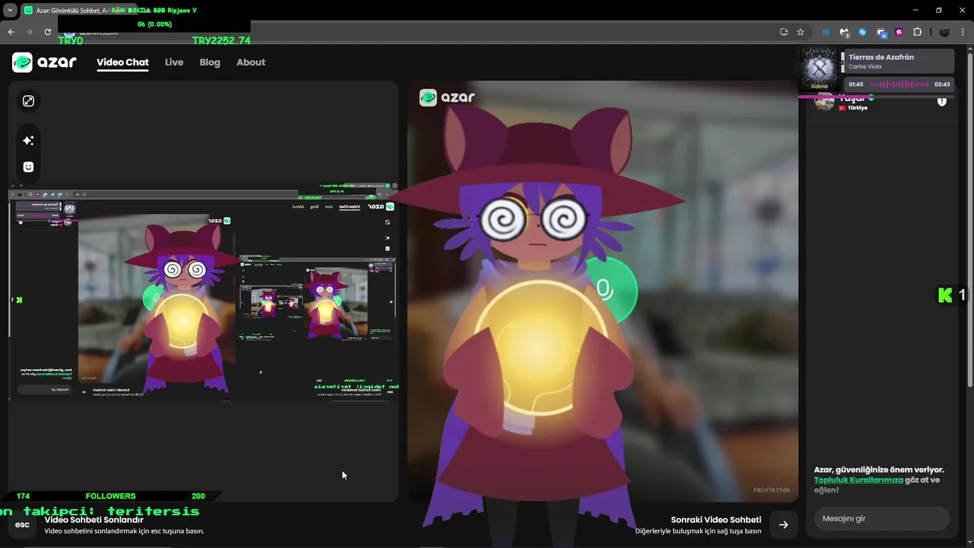The image size is (974, 548).
Task: Click the message input field
Action: pos(881,518)
